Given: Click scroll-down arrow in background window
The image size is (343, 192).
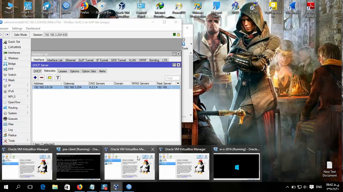Looking at the screenshot, I should tap(191, 115).
